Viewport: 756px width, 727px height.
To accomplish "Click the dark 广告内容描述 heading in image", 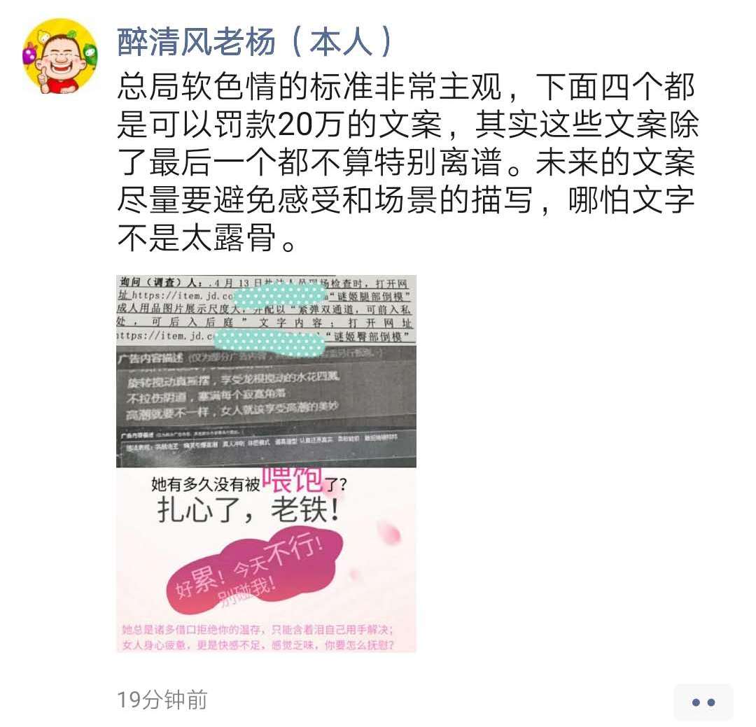I will pos(150,358).
